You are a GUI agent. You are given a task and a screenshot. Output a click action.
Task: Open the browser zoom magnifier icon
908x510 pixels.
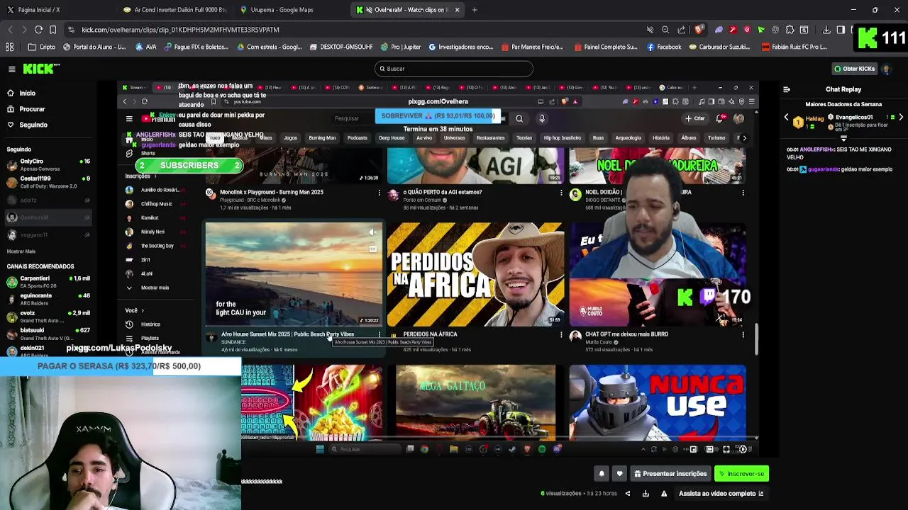tap(665, 30)
